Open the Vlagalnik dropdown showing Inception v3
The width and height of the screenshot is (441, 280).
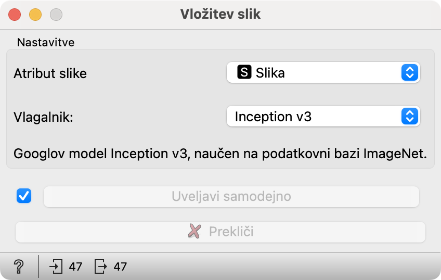(x=323, y=116)
